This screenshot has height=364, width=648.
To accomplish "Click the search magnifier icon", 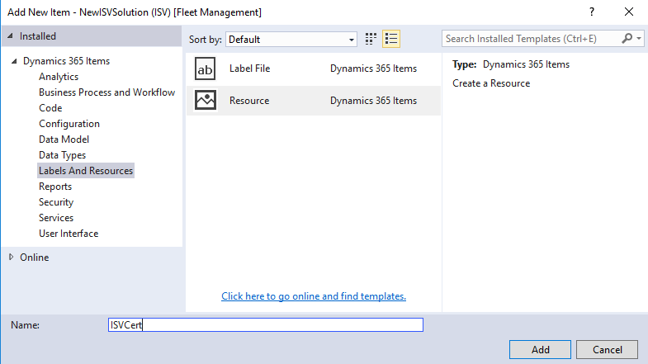I will click(x=627, y=39).
